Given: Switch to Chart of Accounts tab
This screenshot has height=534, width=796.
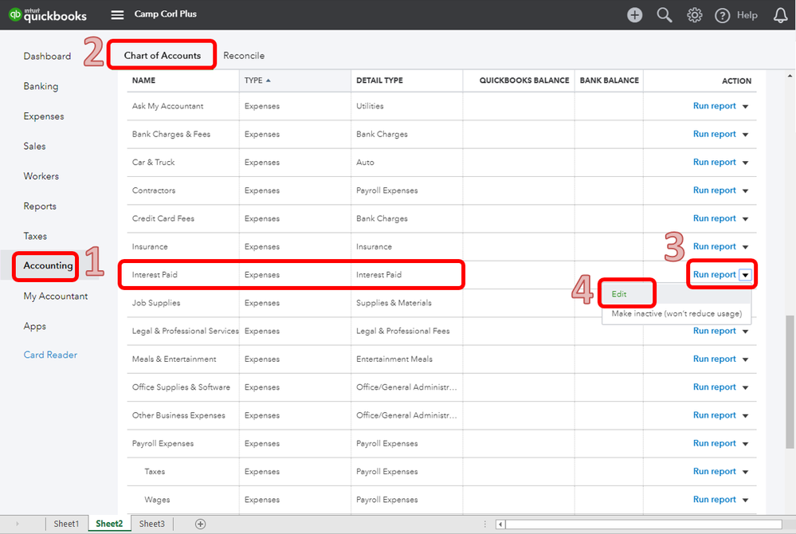Looking at the screenshot, I should (163, 55).
